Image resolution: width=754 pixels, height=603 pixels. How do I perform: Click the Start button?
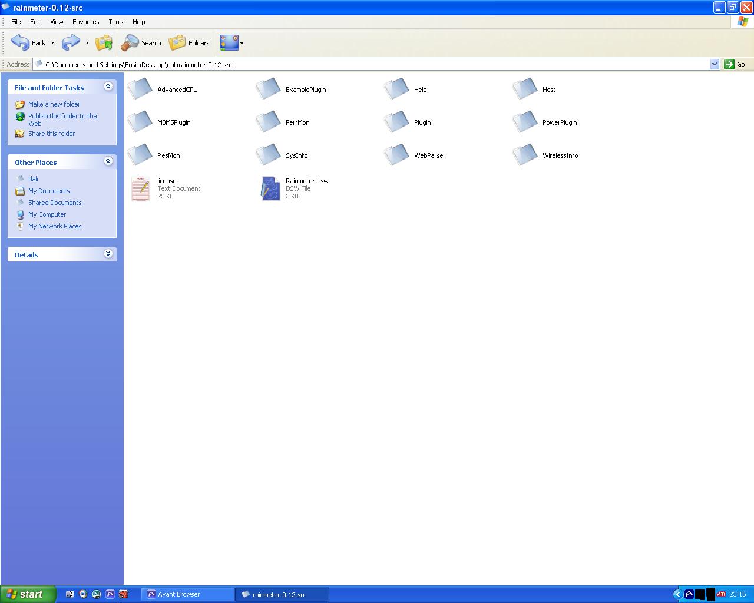point(28,594)
